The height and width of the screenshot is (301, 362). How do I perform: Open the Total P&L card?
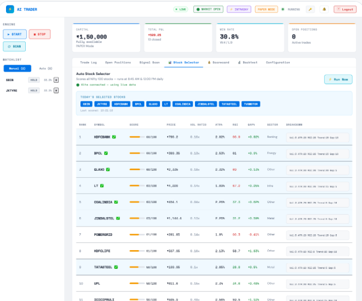tap(178, 38)
